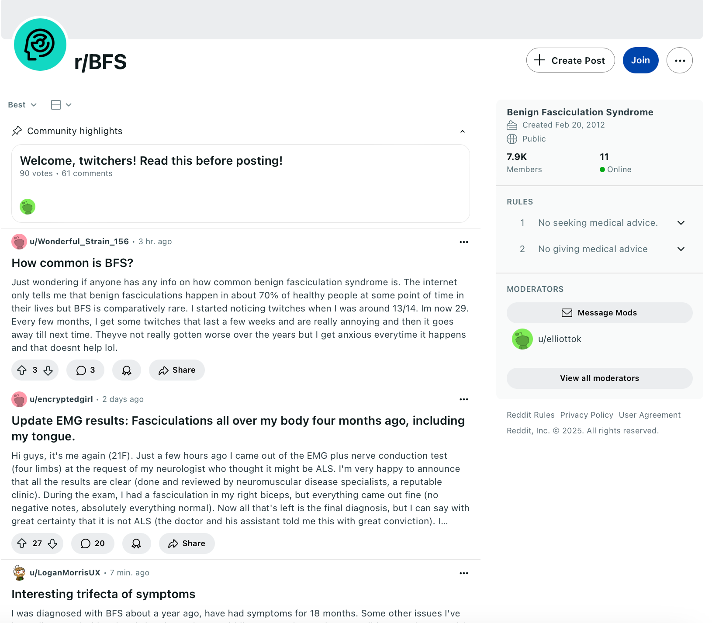The image size is (712, 623).
Task: Open the Privacy Policy link
Action: 587,415
